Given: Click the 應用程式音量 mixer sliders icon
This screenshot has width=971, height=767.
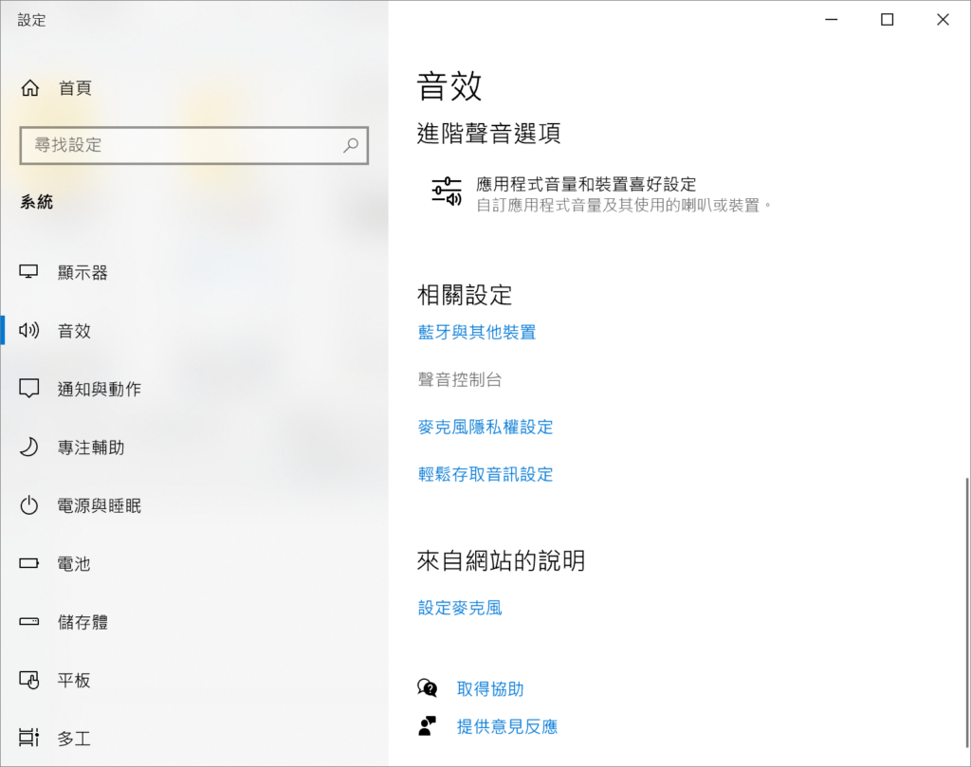Looking at the screenshot, I should click(447, 192).
